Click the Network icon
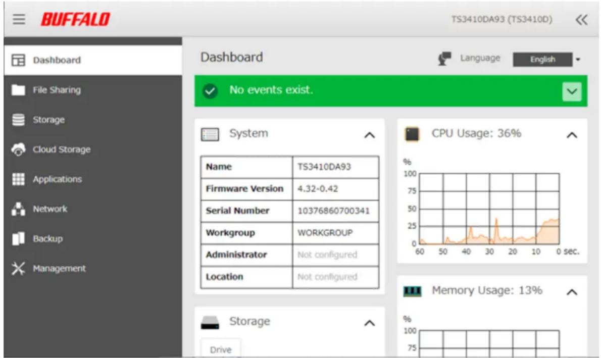Screen dimensions: 601x358 click(18, 209)
